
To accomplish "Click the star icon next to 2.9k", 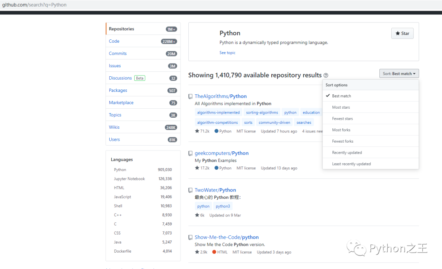I will click(x=197, y=252).
